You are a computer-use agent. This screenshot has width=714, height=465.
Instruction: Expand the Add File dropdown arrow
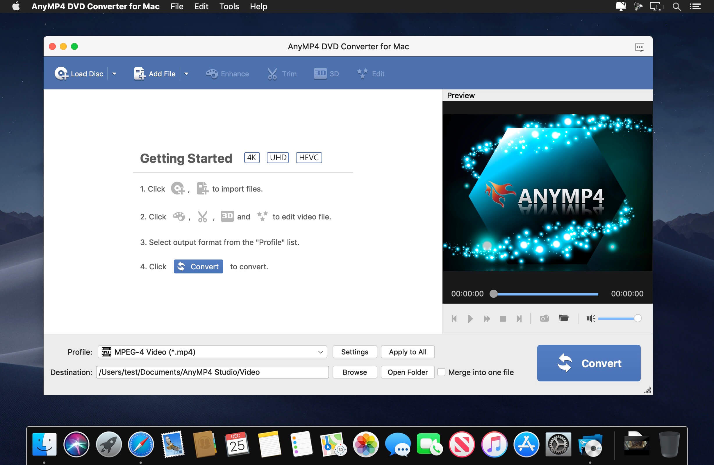186,74
